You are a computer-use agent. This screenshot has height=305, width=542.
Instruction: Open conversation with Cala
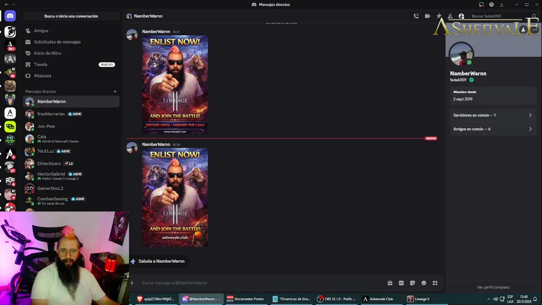tap(71, 139)
